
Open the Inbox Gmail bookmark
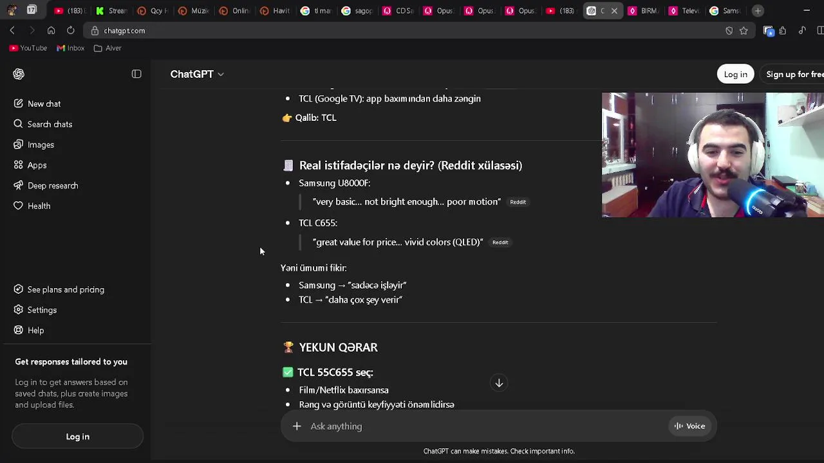pos(71,48)
